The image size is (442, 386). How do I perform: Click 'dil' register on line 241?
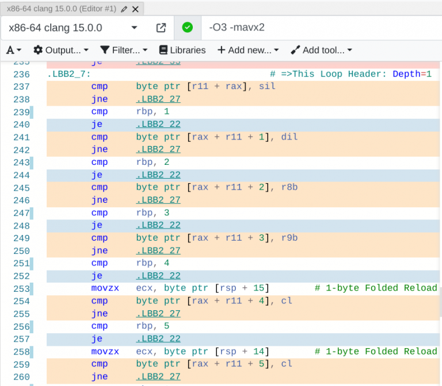pos(289,137)
